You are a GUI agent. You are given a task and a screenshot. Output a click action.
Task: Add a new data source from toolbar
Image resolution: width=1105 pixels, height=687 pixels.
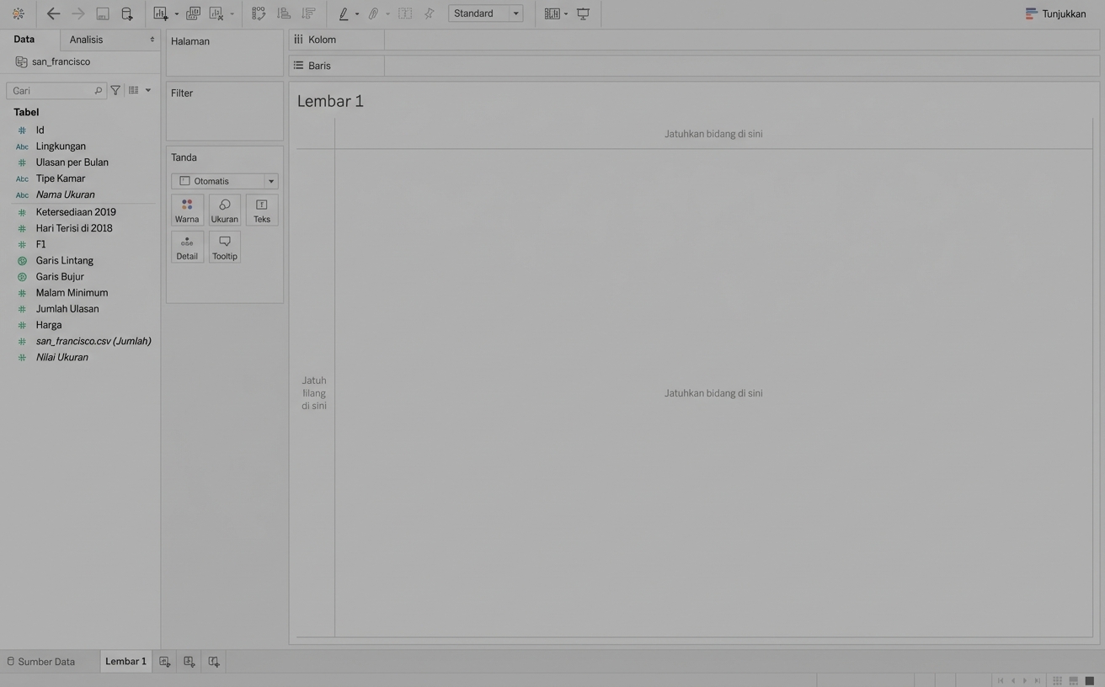tap(127, 13)
